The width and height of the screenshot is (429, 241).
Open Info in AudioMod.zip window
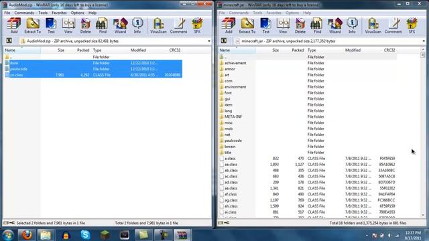pos(137,25)
